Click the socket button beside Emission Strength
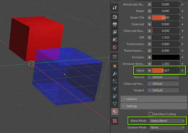This screenshot has height=133, width=188. coord(149,64)
